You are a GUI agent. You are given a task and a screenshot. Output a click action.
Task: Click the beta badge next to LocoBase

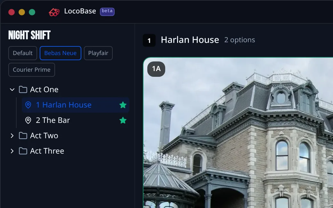coord(107,12)
